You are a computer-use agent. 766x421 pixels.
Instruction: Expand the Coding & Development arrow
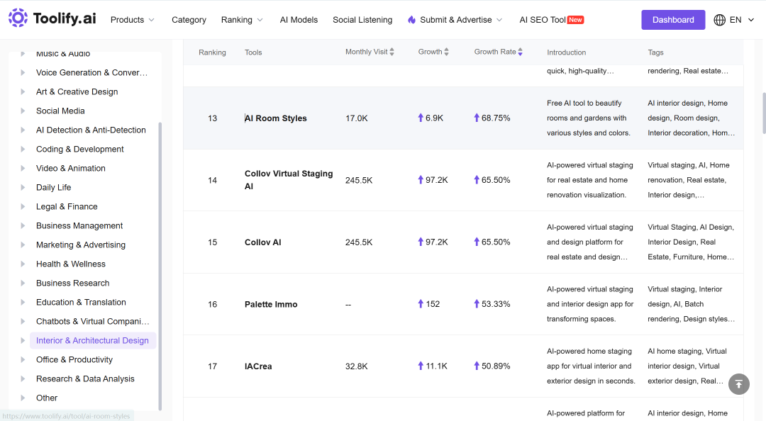tap(23, 149)
